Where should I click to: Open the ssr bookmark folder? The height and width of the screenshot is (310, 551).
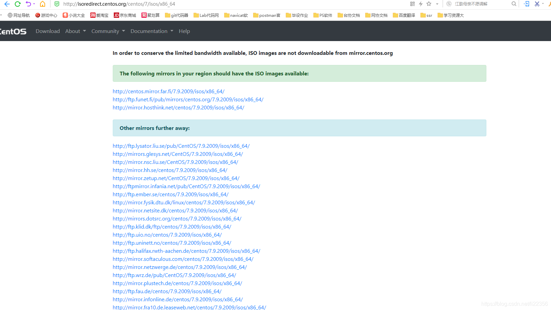(426, 15)
